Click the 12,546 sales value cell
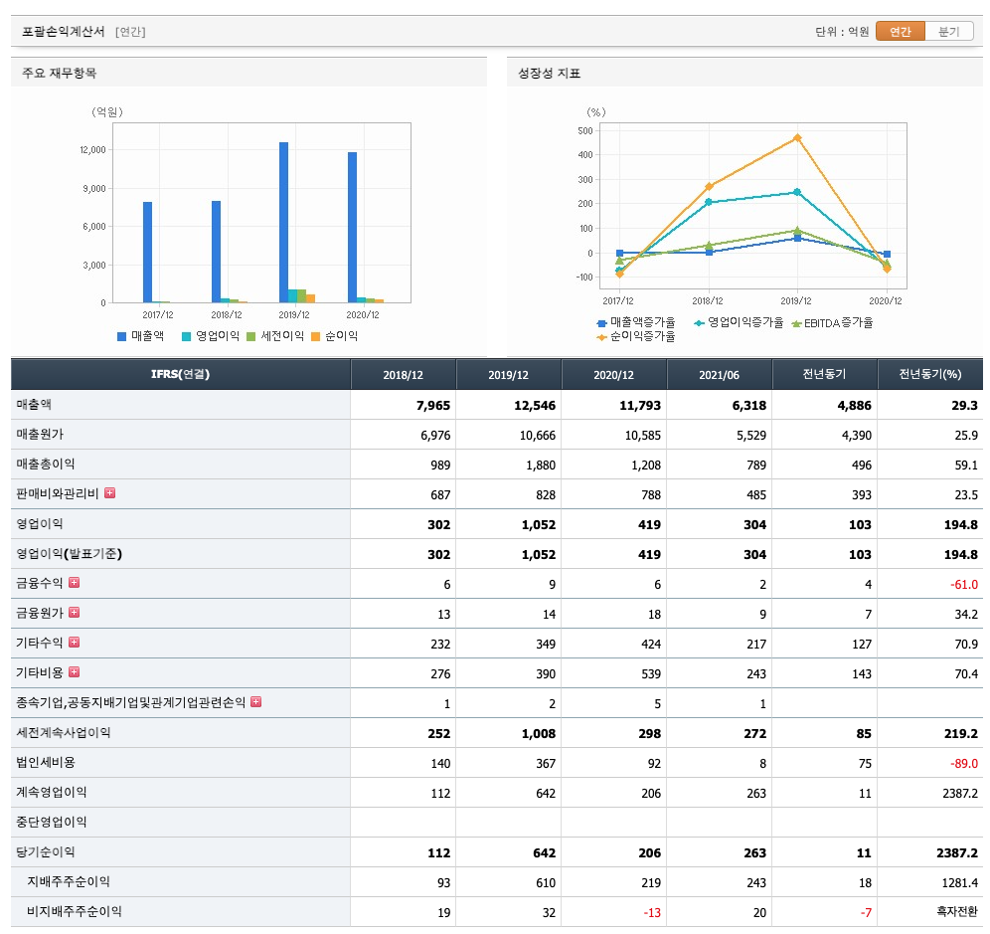The height and width of the screenshot is (934, 990). pos(509,405)
